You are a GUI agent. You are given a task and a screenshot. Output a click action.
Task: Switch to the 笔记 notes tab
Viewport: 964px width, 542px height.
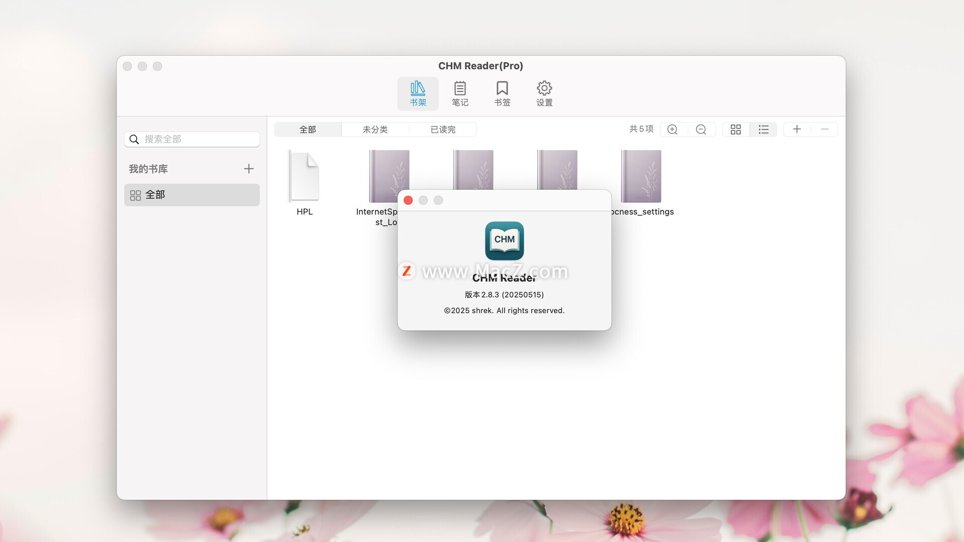(x=460, y=94)
